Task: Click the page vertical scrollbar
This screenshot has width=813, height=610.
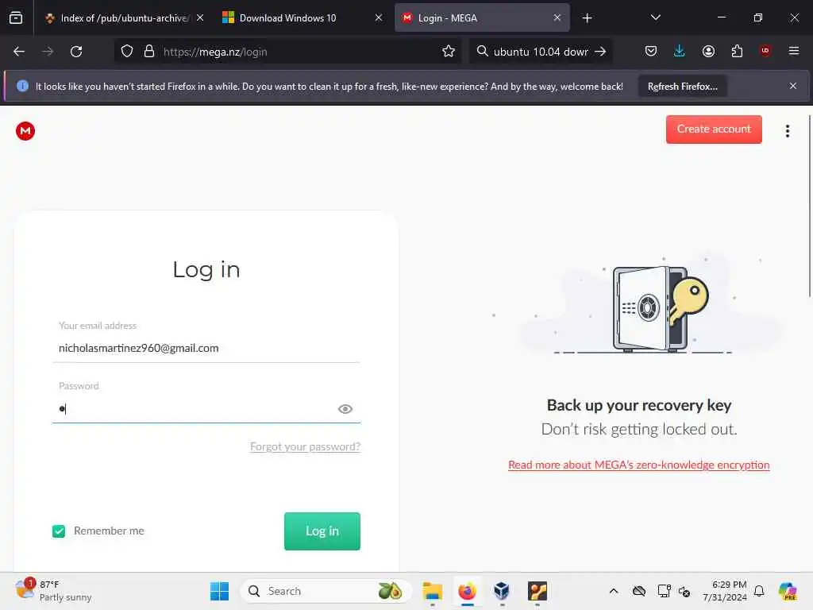Action: pyautogui.click(x=809, y=207)
